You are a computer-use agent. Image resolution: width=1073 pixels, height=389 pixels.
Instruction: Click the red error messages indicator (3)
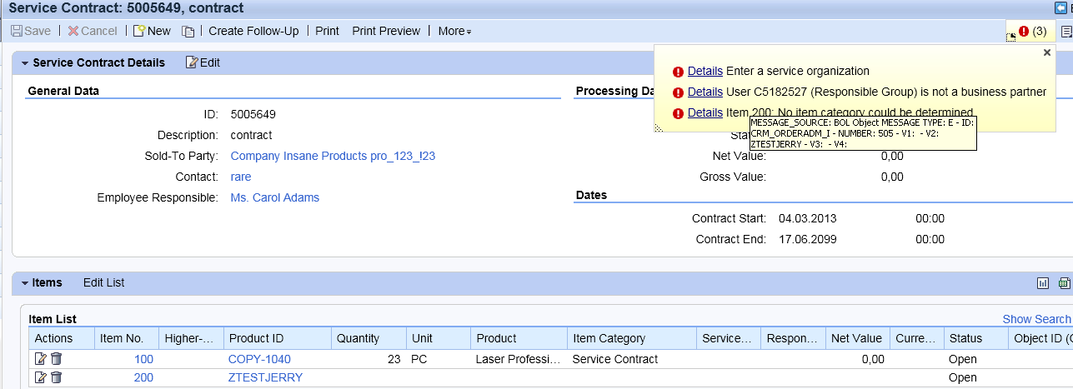pyautogui.click(x=1032, y=31)
